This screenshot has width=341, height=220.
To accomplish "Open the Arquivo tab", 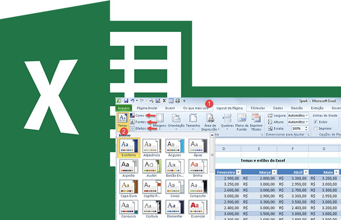I will coord(123,108).
